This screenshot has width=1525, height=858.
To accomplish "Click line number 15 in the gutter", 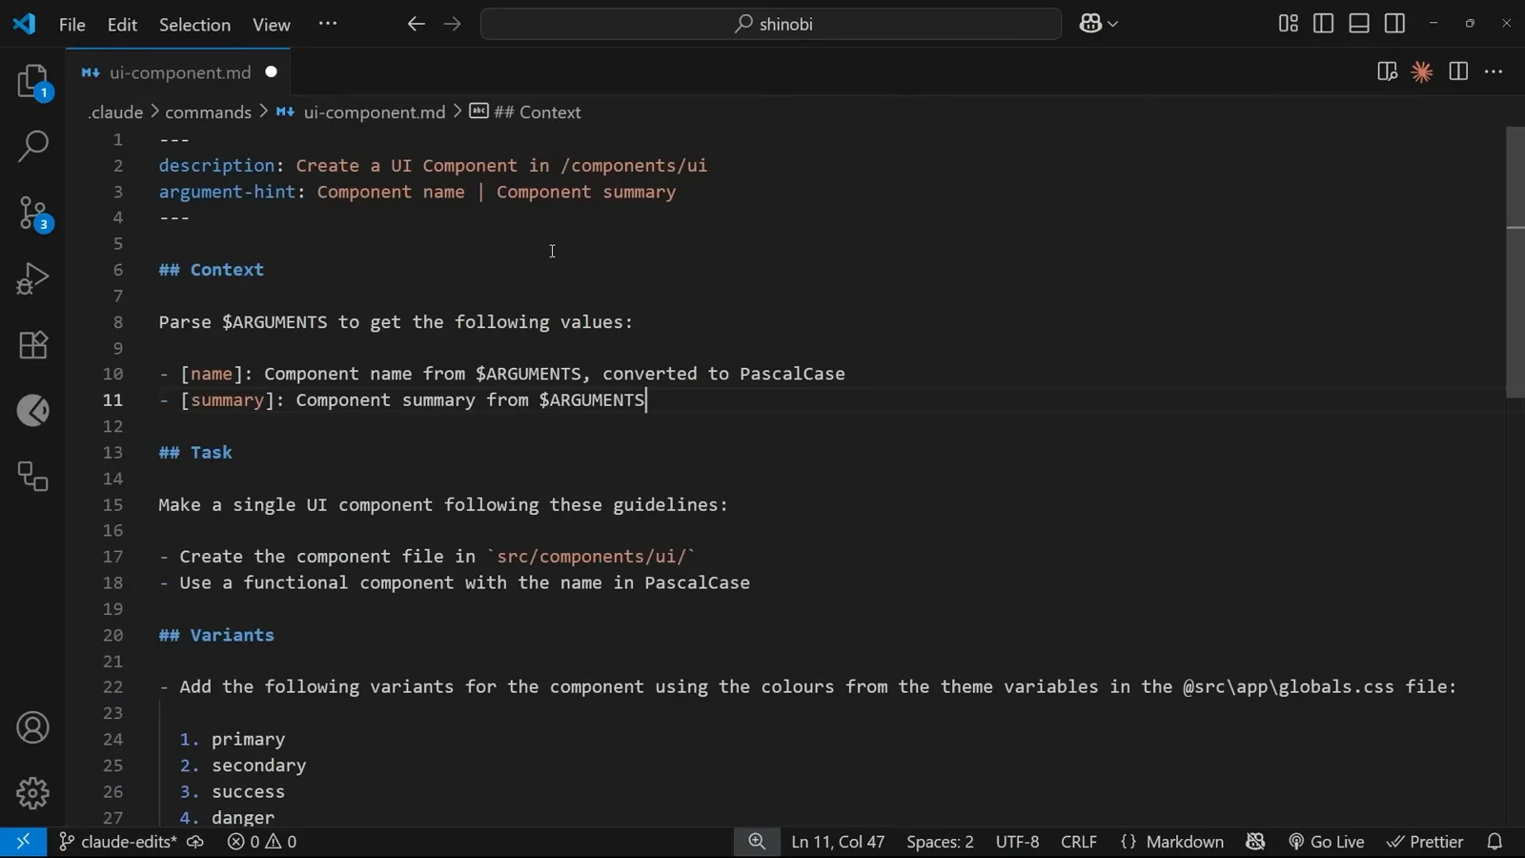I will click(112, 505).
